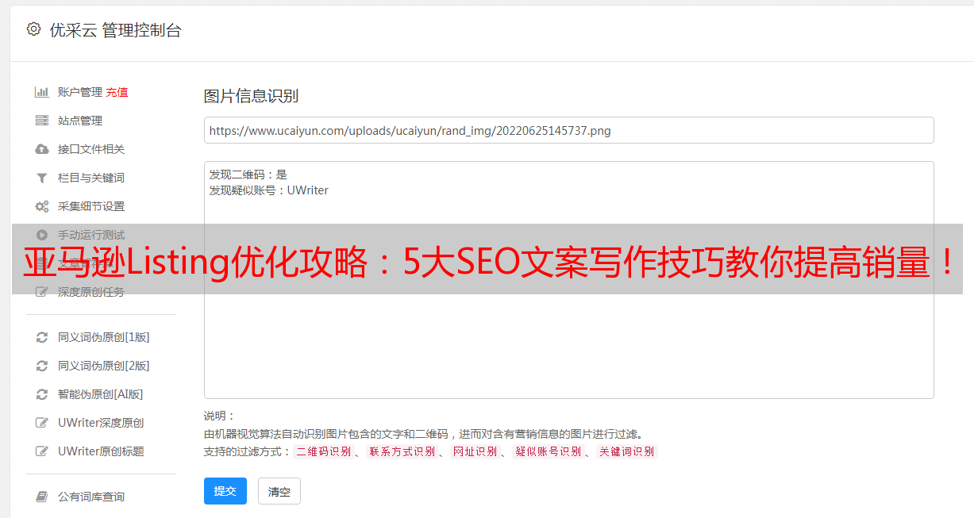Viewport: 974px width, 518px height.
Task: Open UWriter原创标题 page
Action: point(101,451)
